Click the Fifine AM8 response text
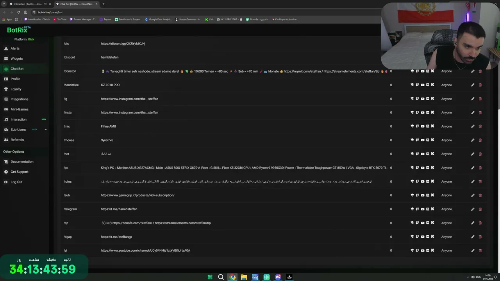The image size is (500, 281). [x=108, y=126]
